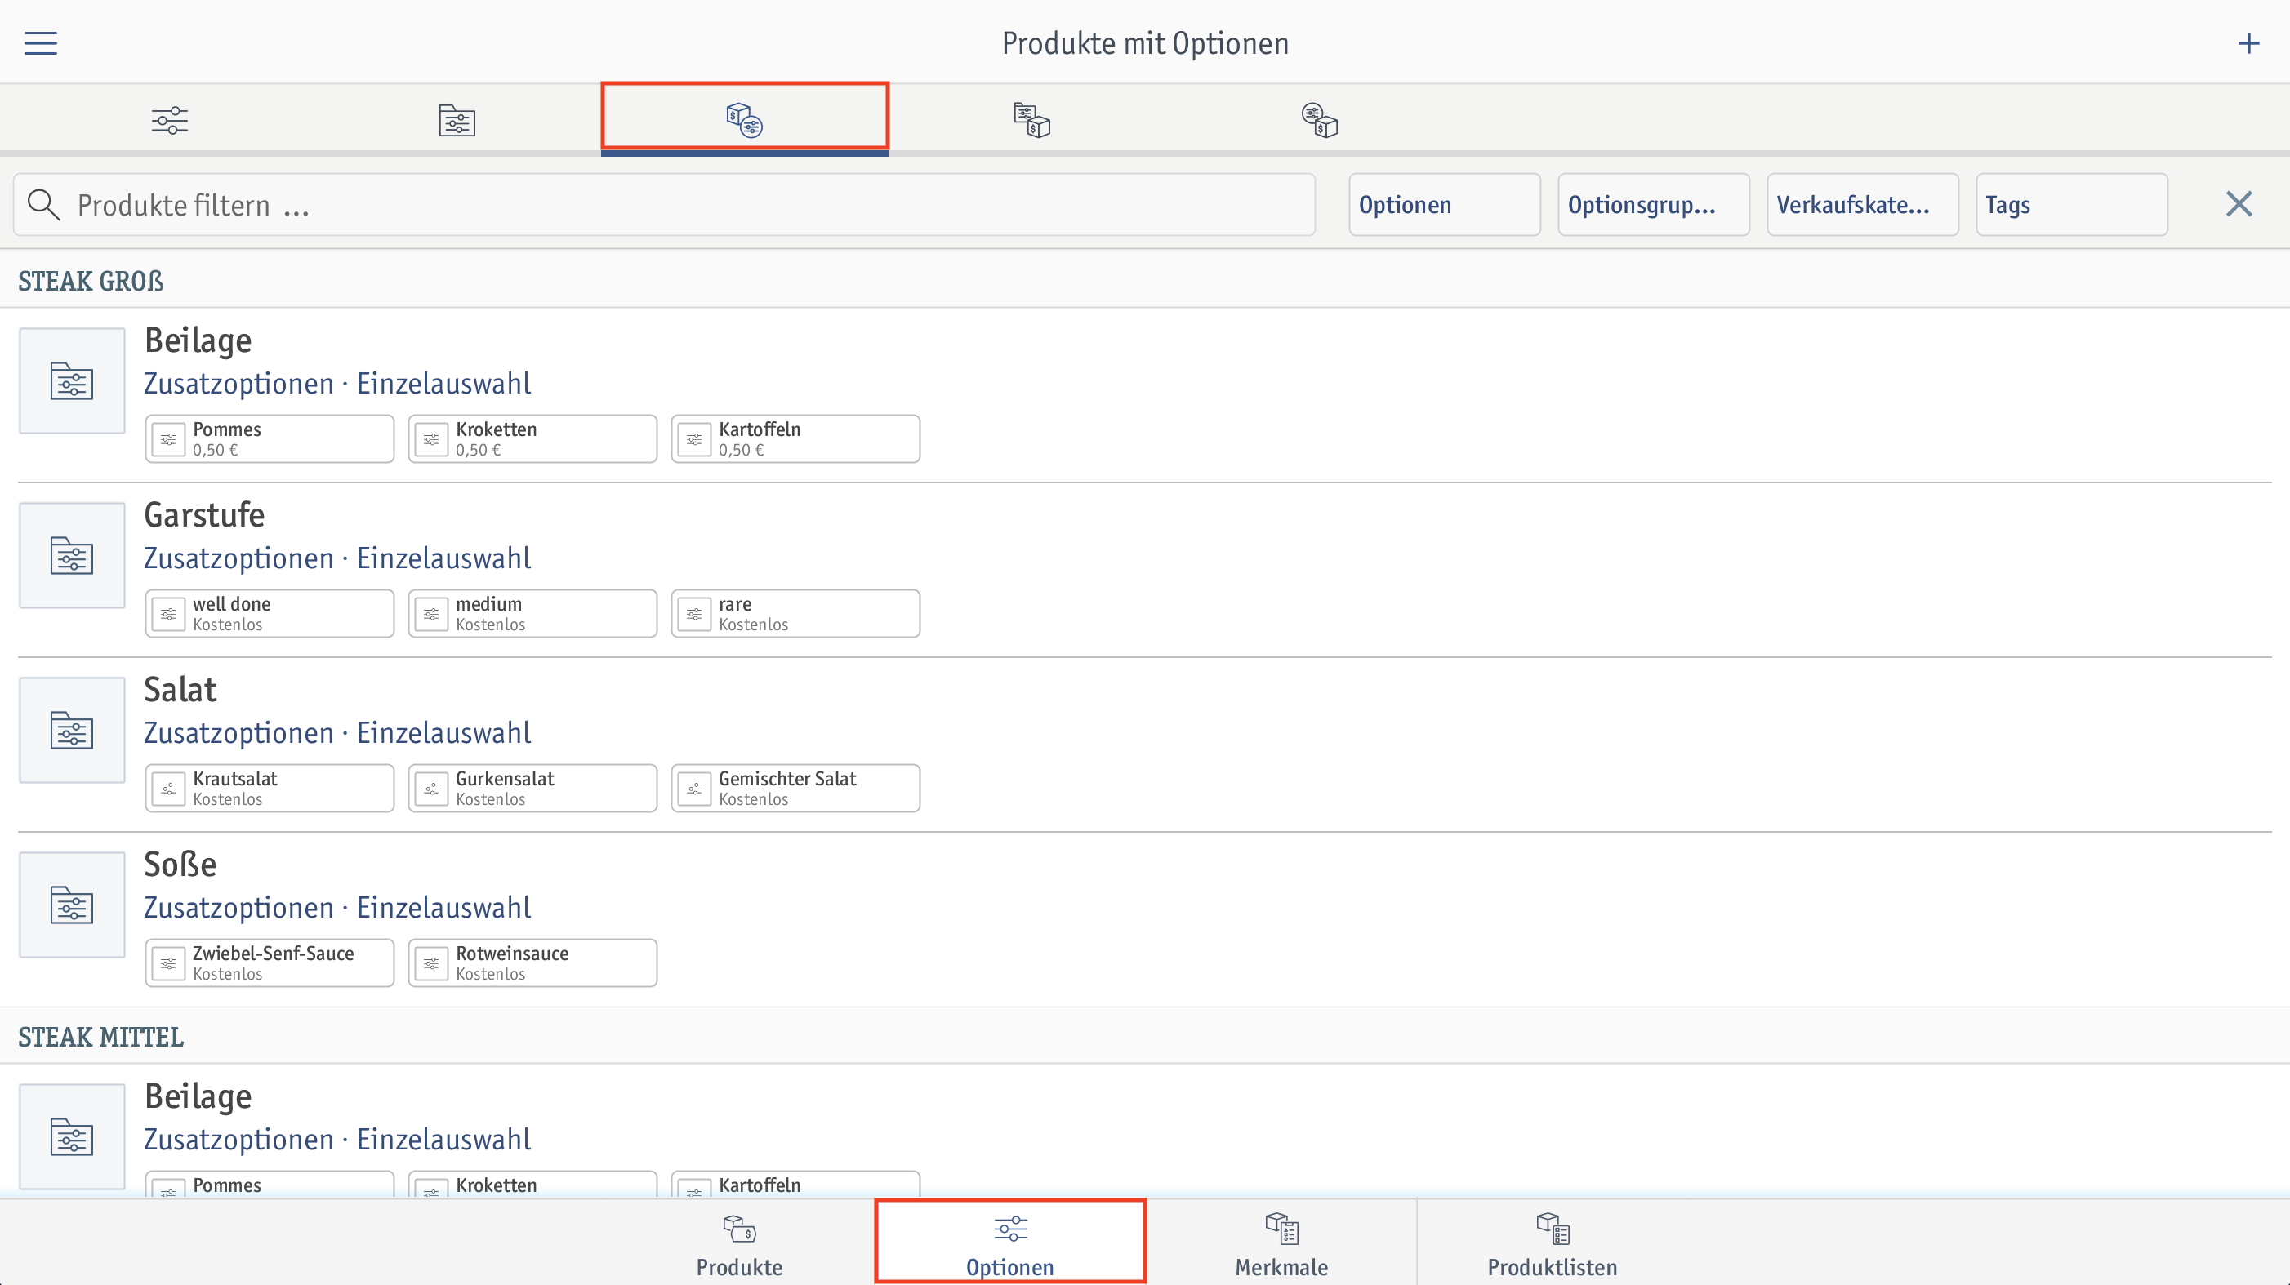Open the hamburger menu
Viewport: 2290px width, 1285px height.
coord(40,42)
